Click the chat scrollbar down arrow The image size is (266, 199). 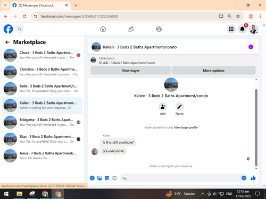coord(256,168)
